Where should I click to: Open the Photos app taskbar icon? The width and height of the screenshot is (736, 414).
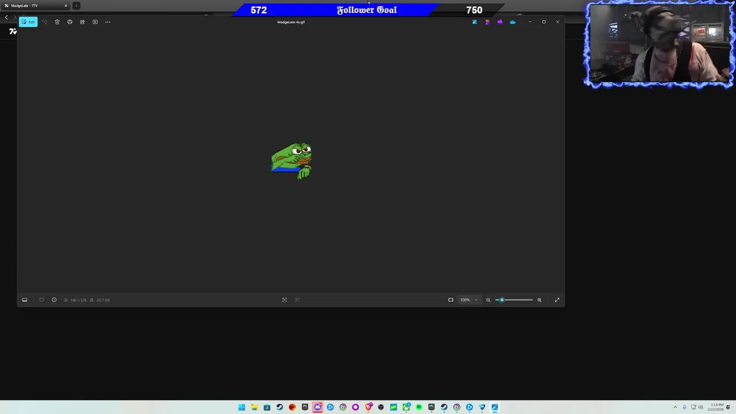pyautogui.click(x=494, y=407)
